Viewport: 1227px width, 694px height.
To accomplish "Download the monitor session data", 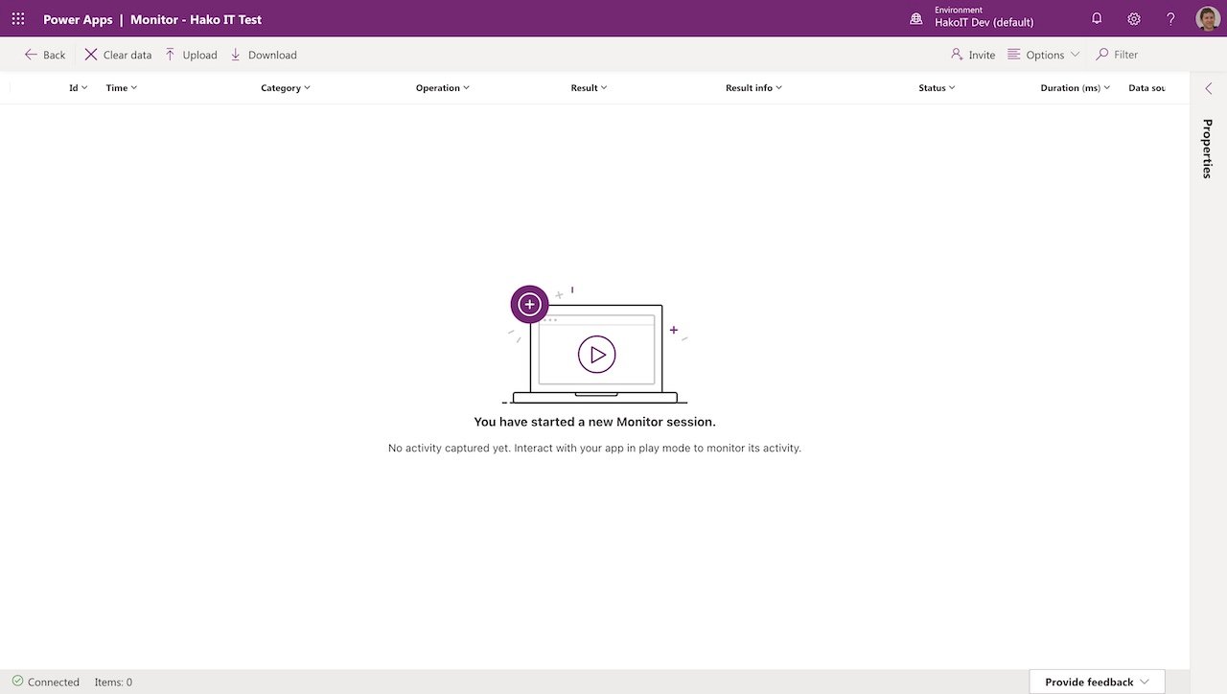I will tap(264, 55).
